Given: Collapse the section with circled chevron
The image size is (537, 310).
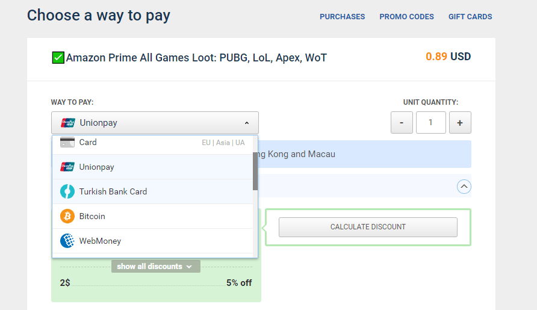Looking at the screenshot, I should click(464, 187).
